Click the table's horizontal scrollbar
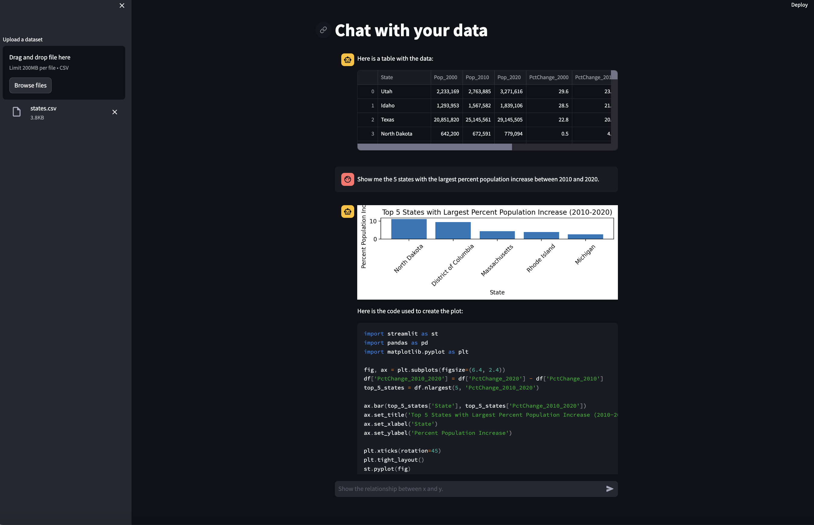 point(435,147)
